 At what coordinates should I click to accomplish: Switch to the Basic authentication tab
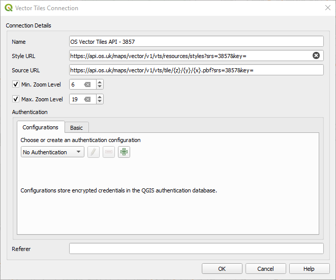tap(76, 128)
